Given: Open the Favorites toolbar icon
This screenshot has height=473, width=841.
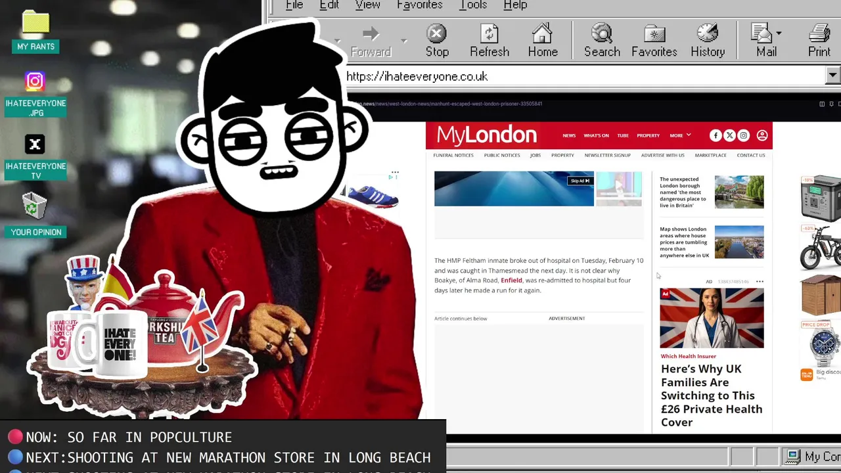Looking at the screenshot, I should pyautogui.click(x=654, y=41).
